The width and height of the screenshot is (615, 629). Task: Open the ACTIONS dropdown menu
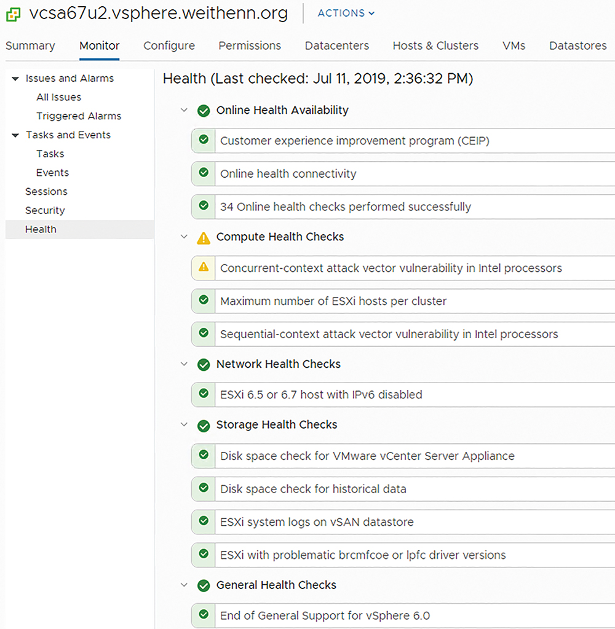[x=346, y=14]
